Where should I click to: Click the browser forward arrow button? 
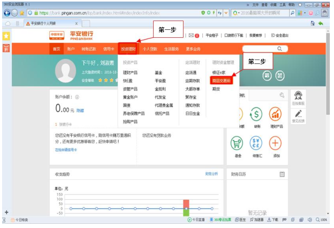(15, 13)
